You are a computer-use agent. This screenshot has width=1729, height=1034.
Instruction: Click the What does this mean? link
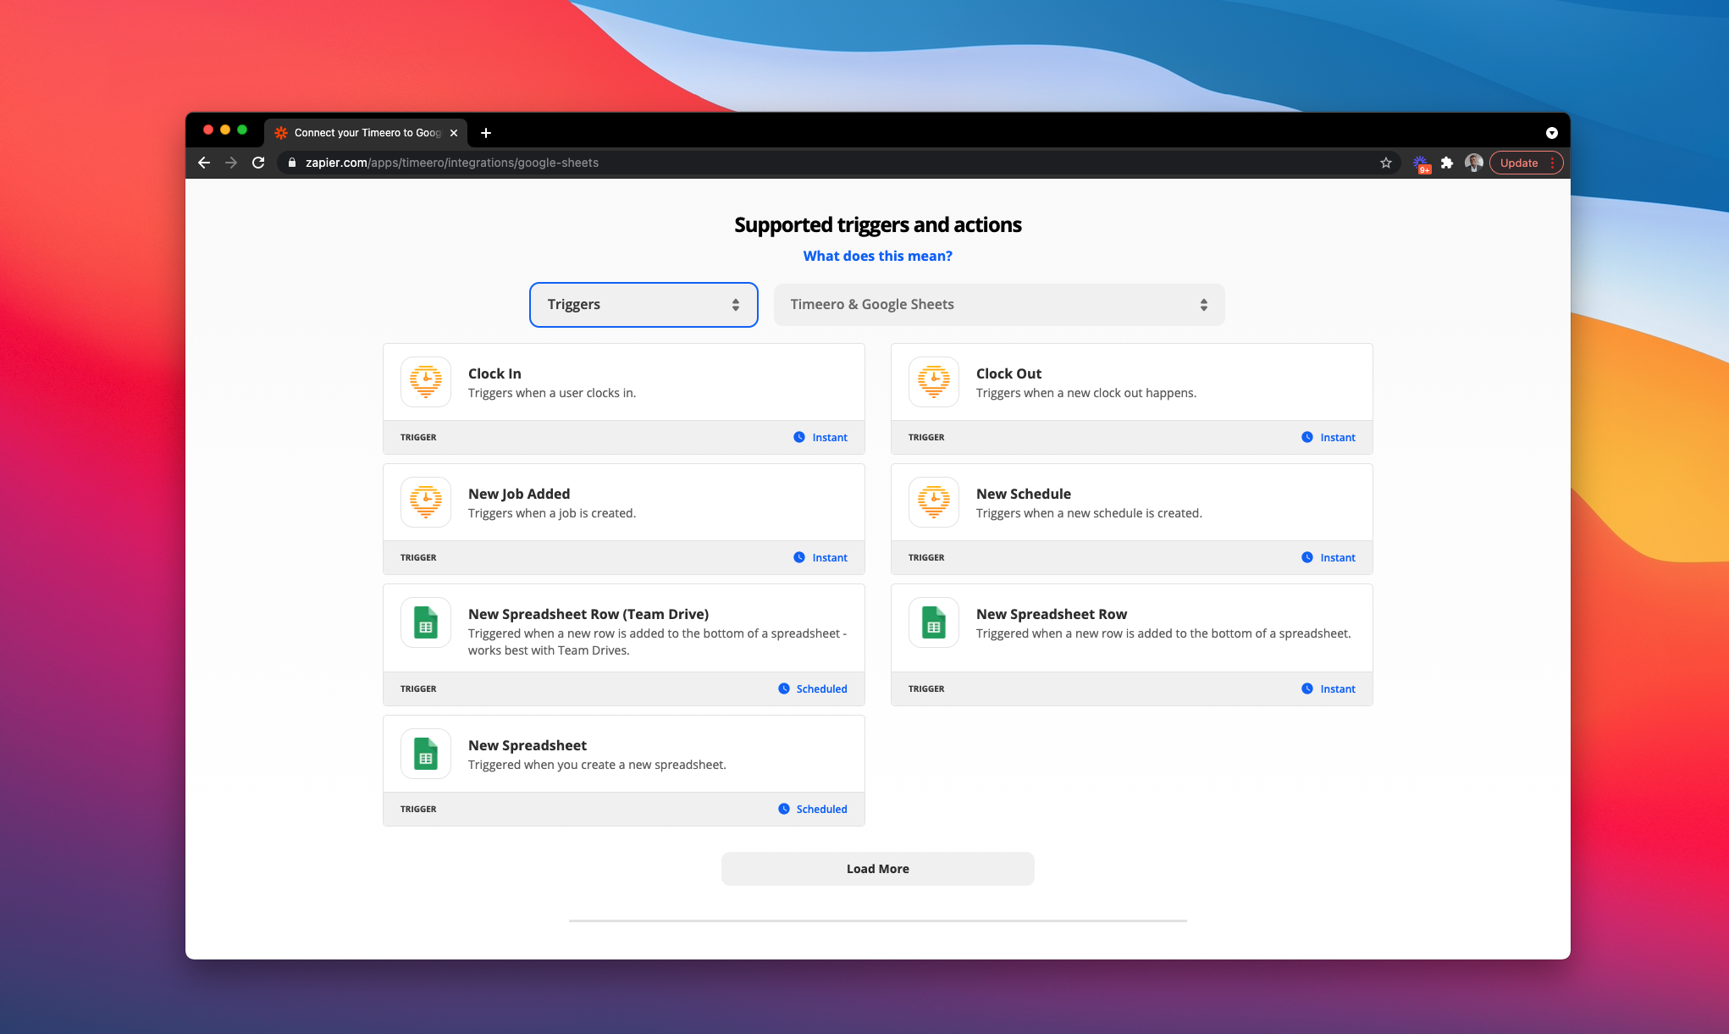click(x=878, y=256)
